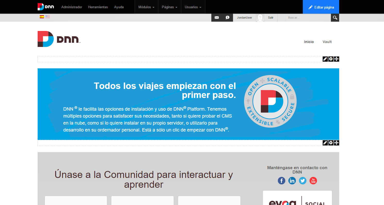Click the YouTube channel icon
Image resolution: width=384 pixels, height=205 pixels.
313,181
